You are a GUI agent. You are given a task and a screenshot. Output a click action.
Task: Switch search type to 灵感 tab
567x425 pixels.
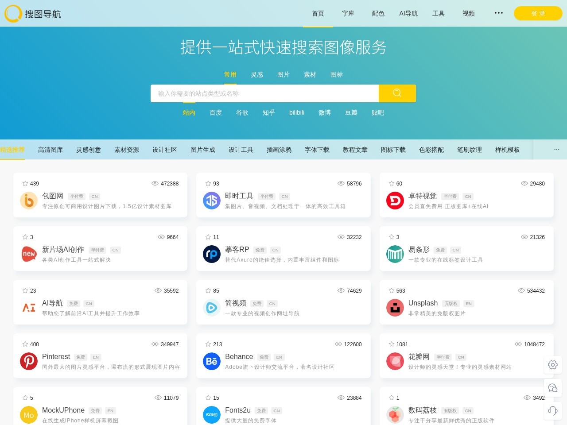click(257, 74)
